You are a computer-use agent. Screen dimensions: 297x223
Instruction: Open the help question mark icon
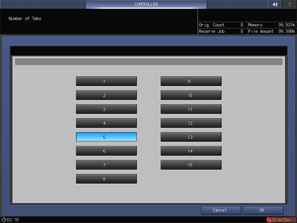290,4
